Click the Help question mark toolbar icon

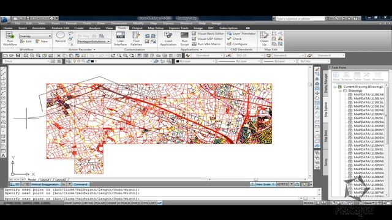pyautogui.click(x=178, y=56)
